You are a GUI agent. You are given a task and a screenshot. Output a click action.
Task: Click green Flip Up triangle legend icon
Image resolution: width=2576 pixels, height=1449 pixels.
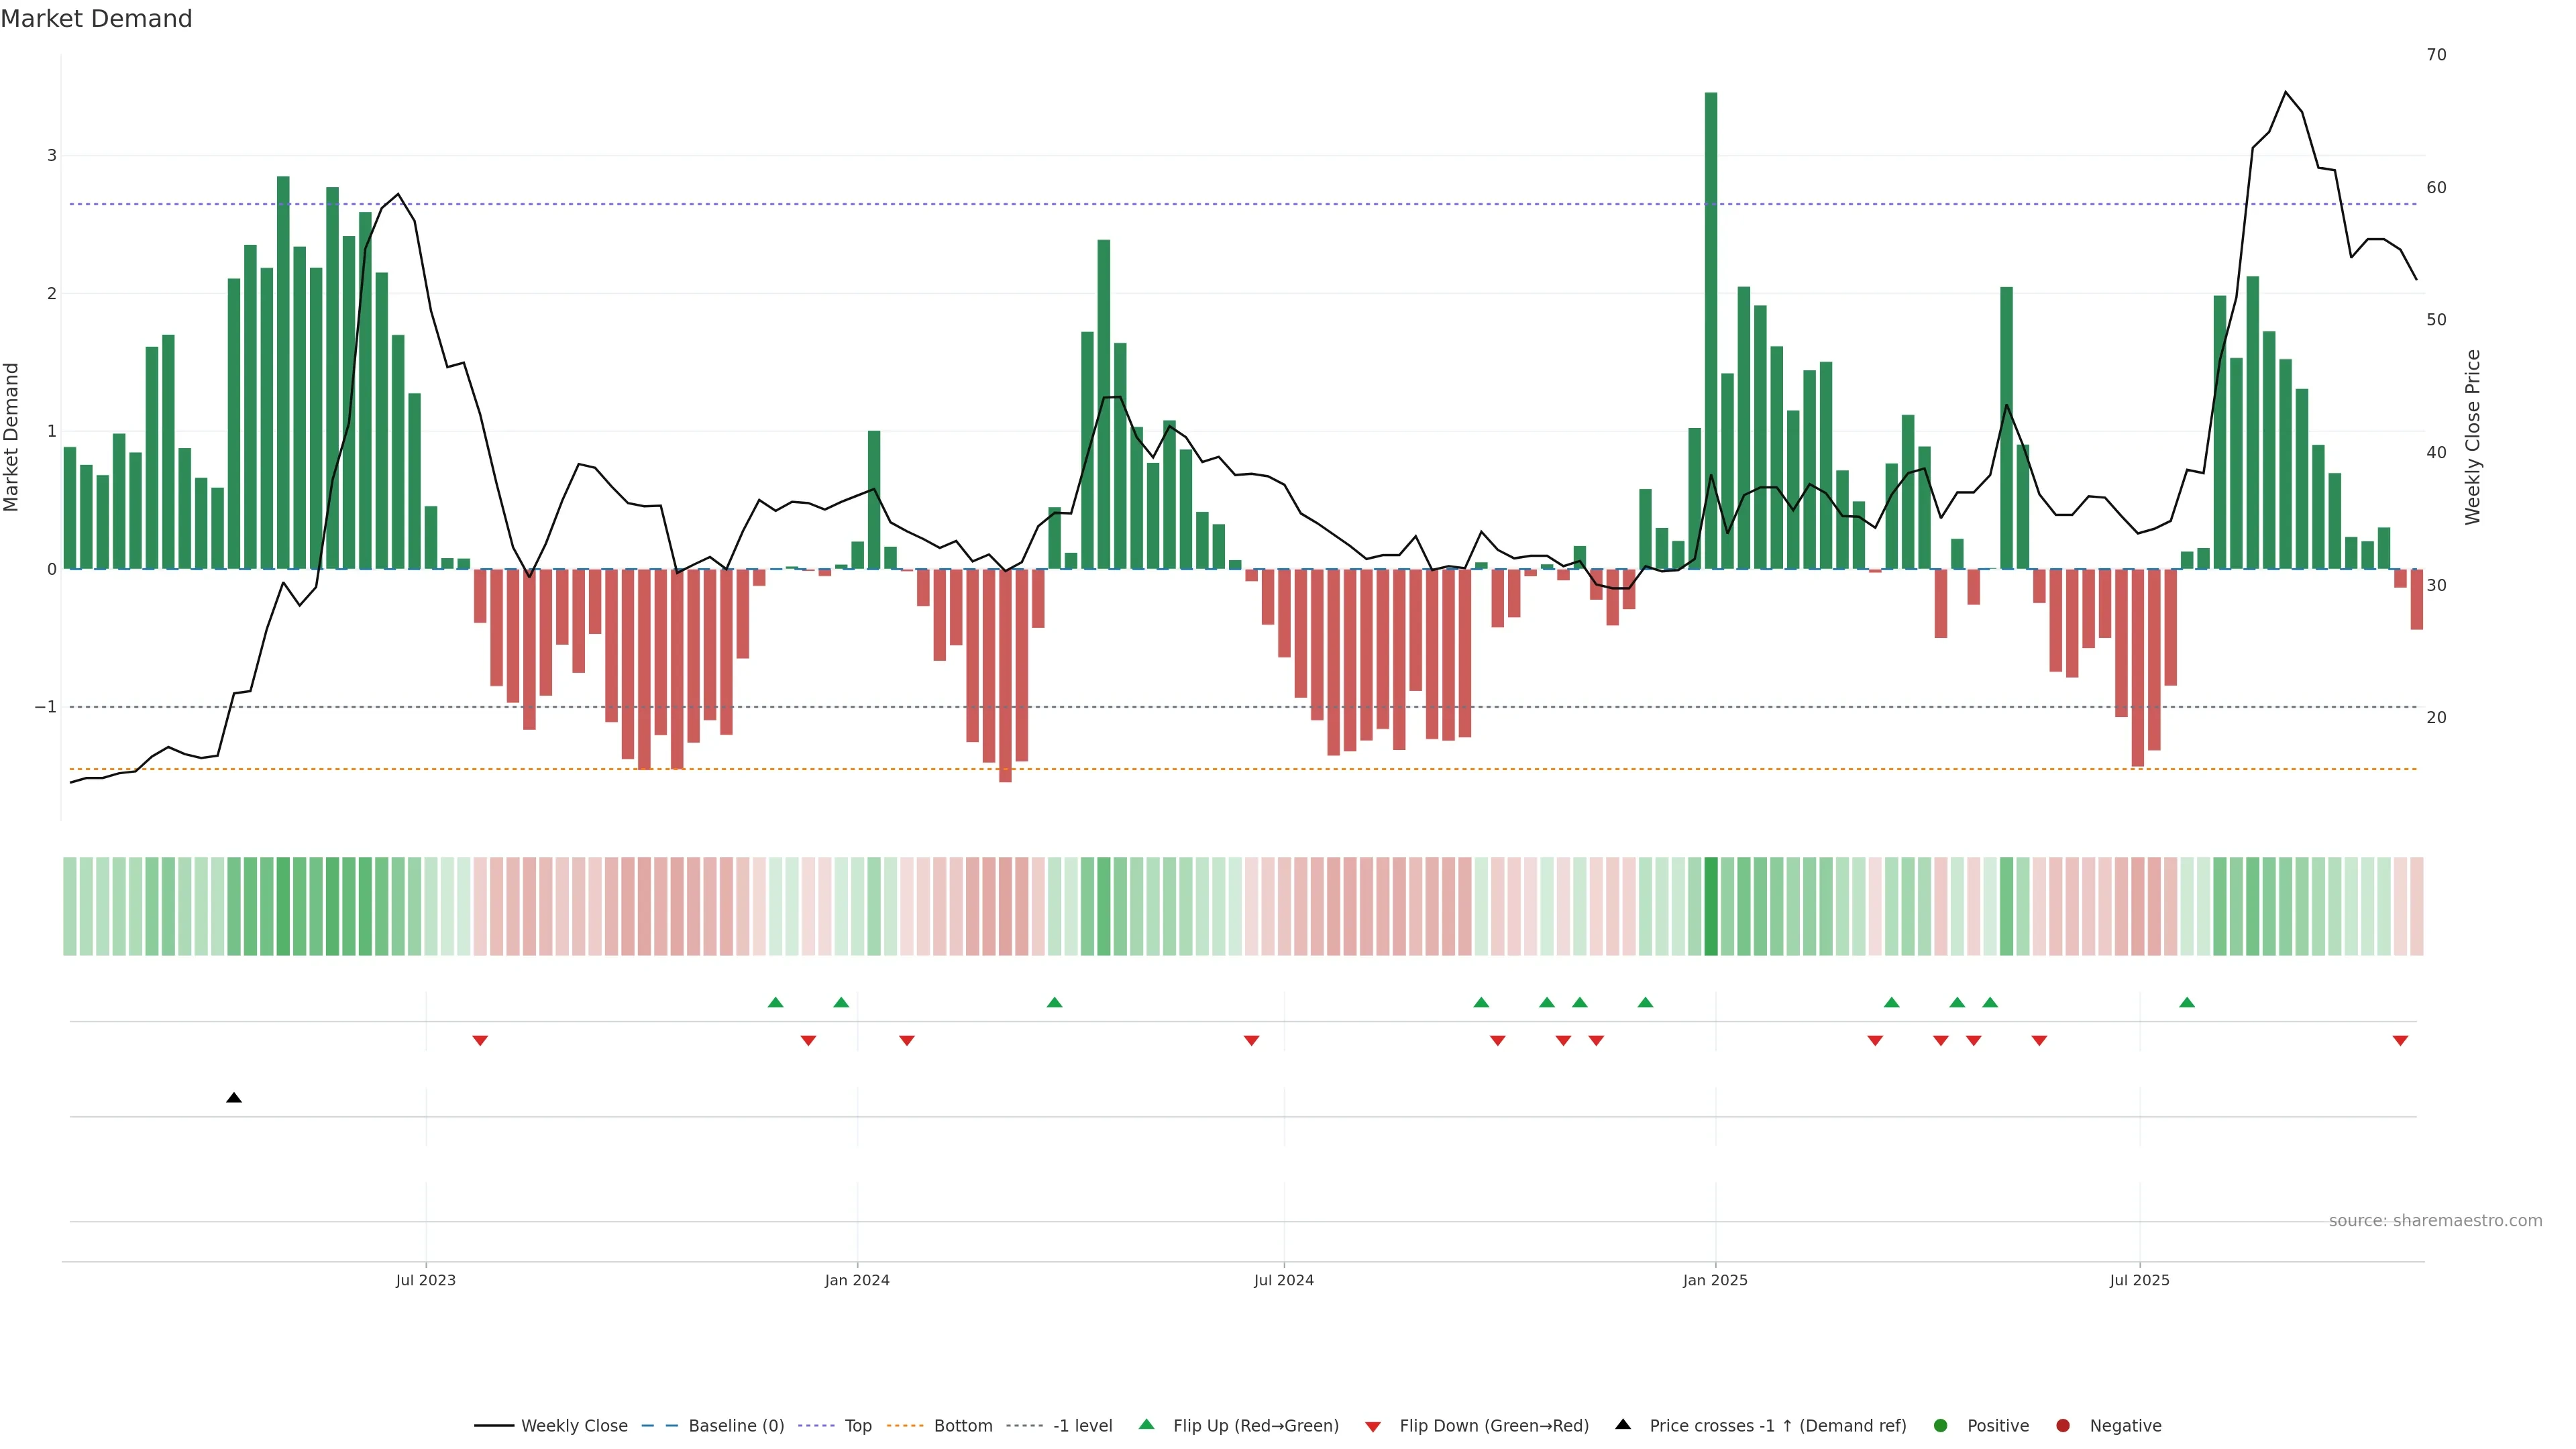pos(1146,1424)
